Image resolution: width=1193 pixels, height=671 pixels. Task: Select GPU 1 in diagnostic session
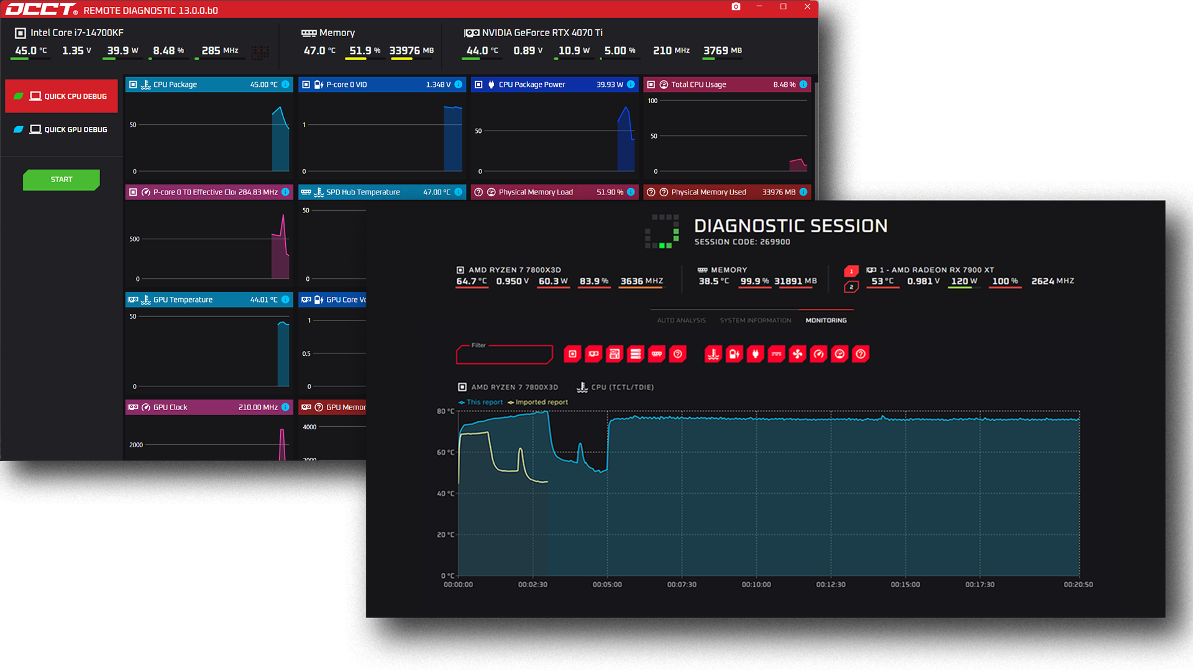click(x=851, y=272)
